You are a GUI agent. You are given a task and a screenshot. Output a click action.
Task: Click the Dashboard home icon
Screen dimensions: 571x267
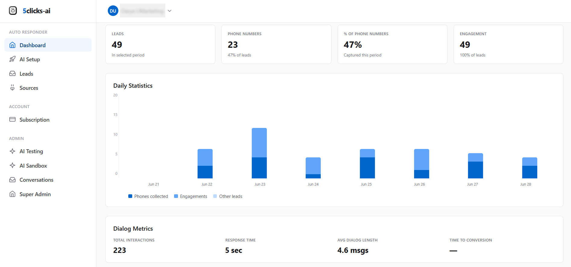(12, 45)
